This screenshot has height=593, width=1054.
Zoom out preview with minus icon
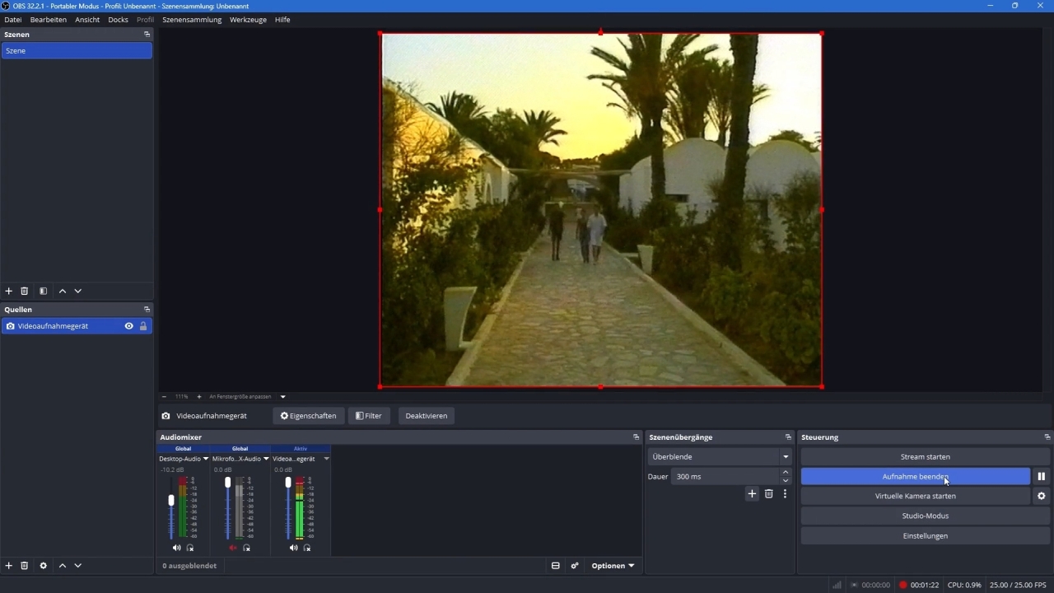164,397
